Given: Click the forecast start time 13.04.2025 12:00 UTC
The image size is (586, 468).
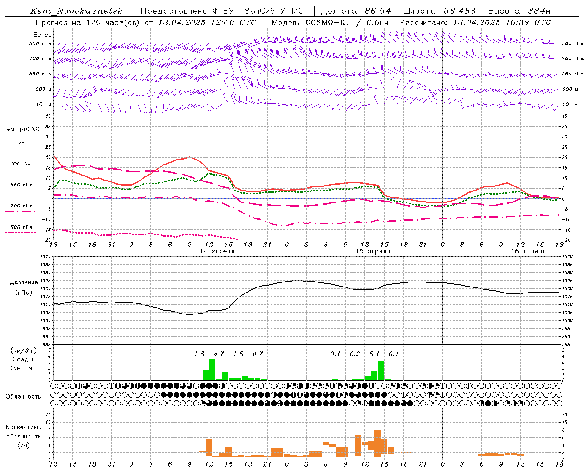Looking at the screenshot, I should [207, 22].
